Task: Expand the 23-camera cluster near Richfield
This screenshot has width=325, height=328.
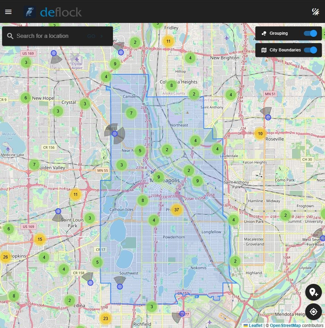Action: click(105, 318)
